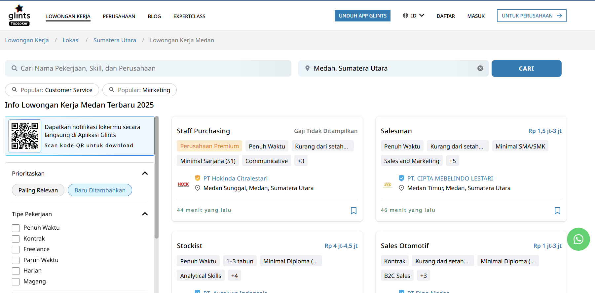Click verified badge next to PT Hokinda Citralestari

[x=198, y=178]
